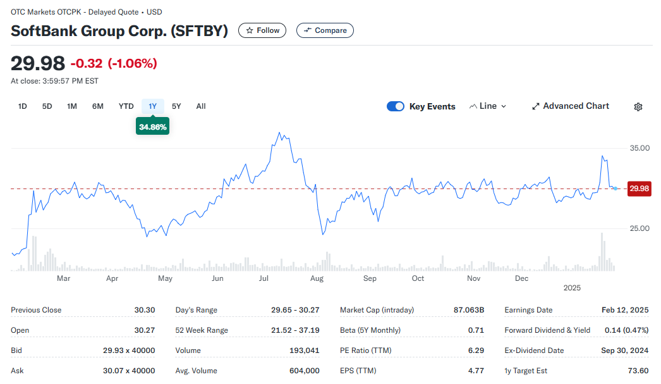Switch to the 6M range

[x=98, y=106]
